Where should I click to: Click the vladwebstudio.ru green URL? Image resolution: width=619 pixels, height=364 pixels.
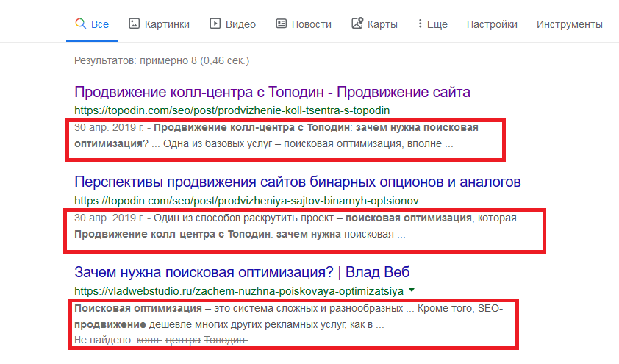(239, 291)
